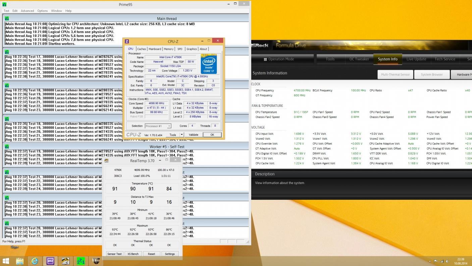Open the Test menu in Prime95
The width and height of the screenshot is (472, 266).
[x=6, y=11]
